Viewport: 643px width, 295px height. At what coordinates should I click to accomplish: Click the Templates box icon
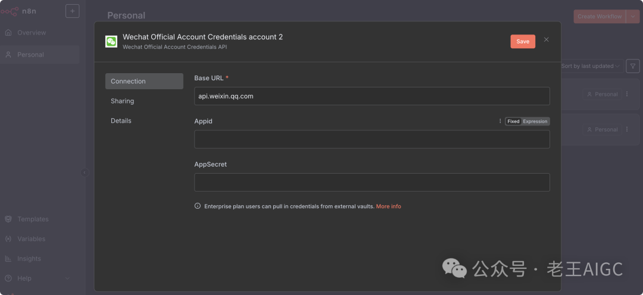click(8, 219)
